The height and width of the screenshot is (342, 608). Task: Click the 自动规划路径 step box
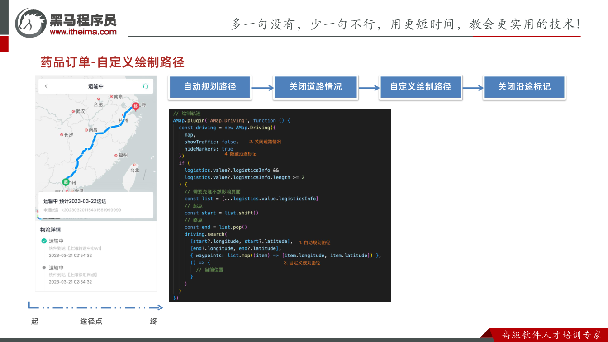[x=210, y=87]
